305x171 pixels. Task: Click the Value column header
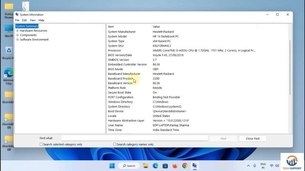click(x=204, y=27)
